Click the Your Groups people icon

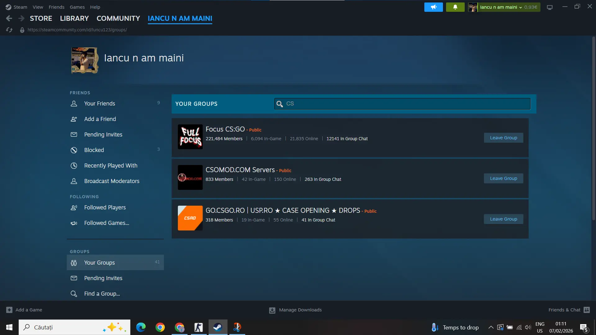point(74,263)
